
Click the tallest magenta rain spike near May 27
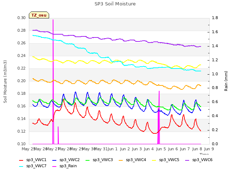pyautogui.click(x=53, y=82)
